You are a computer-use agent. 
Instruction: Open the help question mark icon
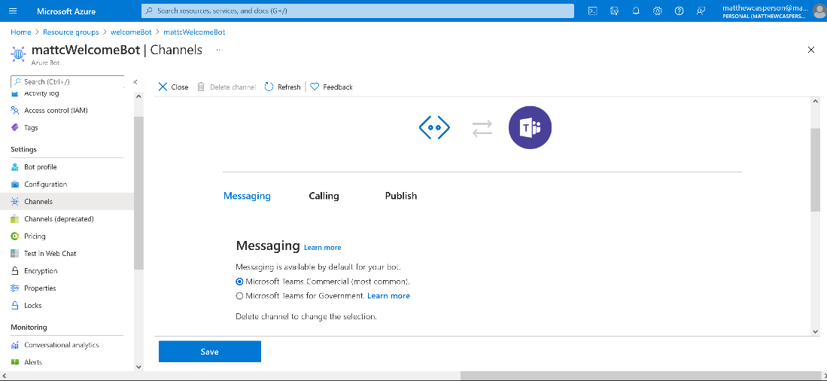(680, 11)
